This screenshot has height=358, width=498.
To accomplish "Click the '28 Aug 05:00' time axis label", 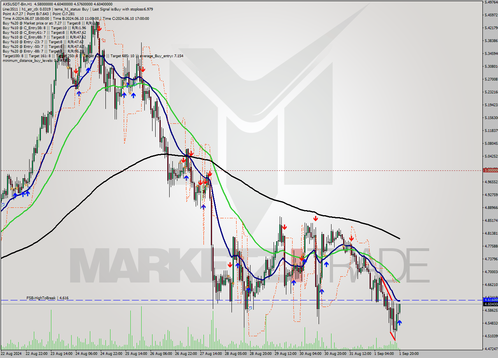I will coord(235,353).
